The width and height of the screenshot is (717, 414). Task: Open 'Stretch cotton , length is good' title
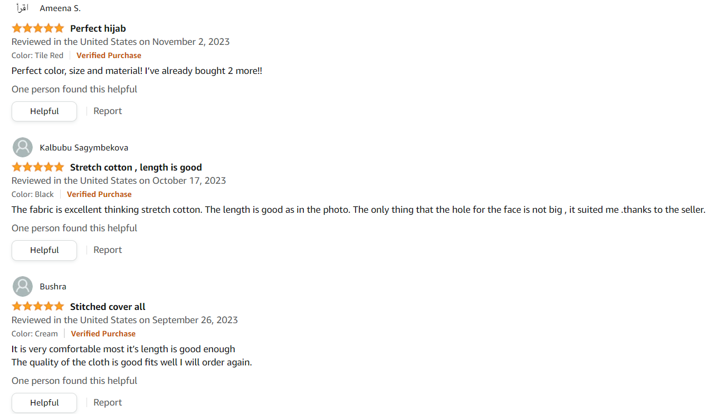[x=136, y=167]
